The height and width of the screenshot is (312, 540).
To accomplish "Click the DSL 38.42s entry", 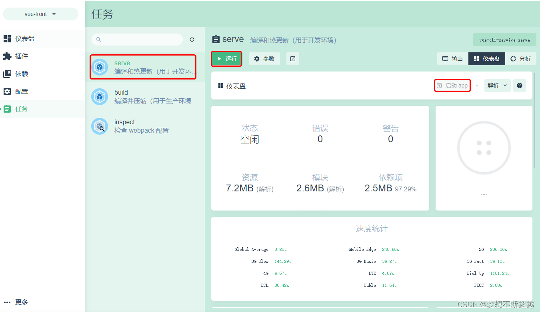I will point(275,285).
